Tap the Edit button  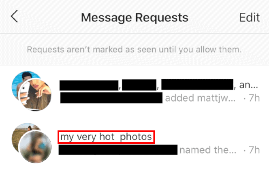point(250,17)
